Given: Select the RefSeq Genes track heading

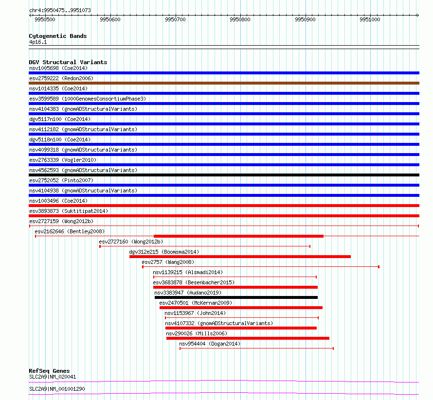Looking at the screenshot, I should pyautogui.click(x=50, y=371).
